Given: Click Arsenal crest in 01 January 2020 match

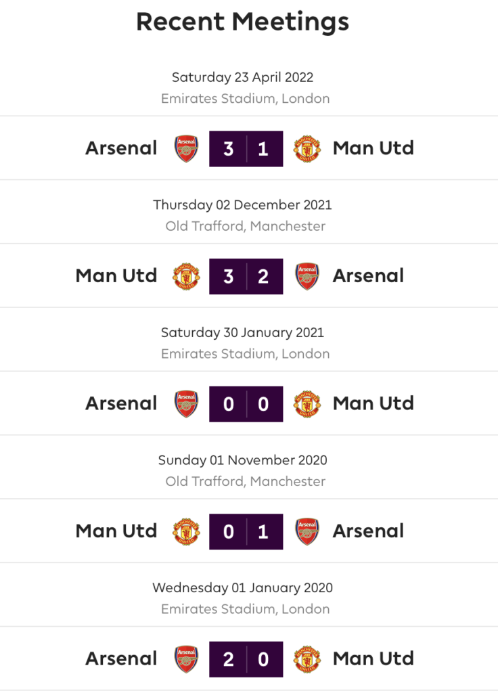Looking at the screenshot, I should pos(186,659).
